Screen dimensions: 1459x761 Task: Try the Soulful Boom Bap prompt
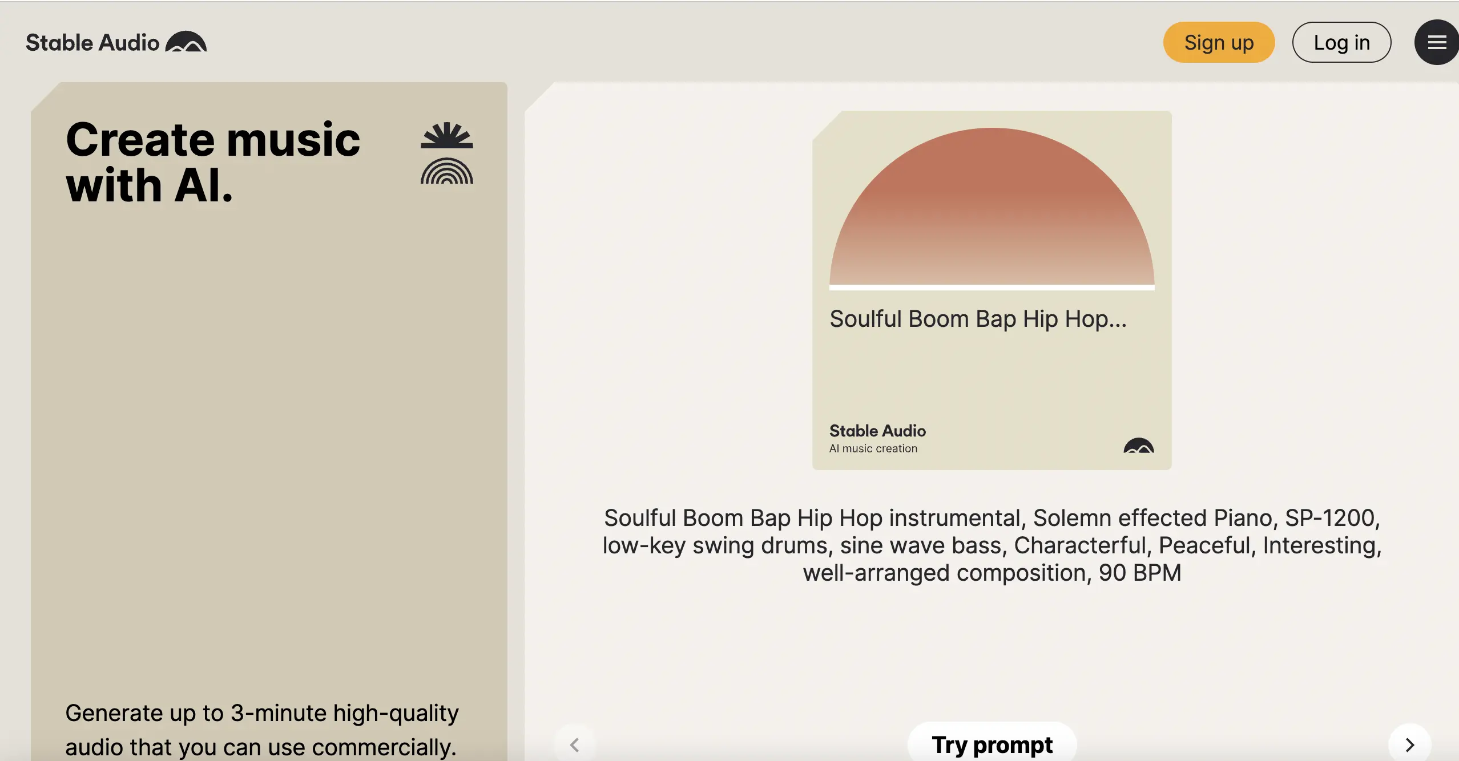coord(992,744)
